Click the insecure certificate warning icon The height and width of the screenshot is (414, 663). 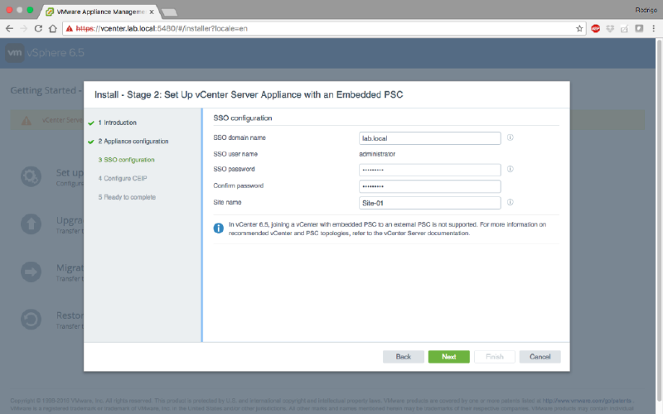click(x=69, y=28)
